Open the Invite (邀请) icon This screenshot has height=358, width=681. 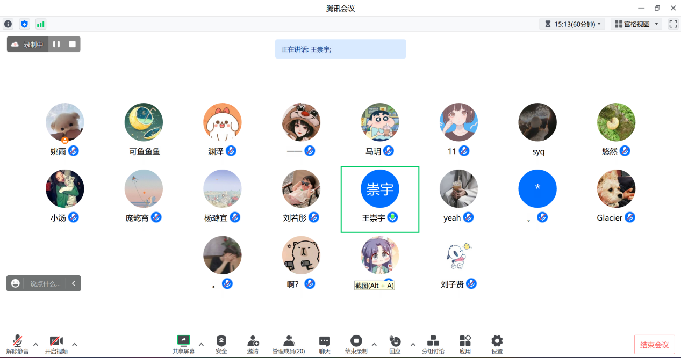pyautogui.click(x=253, y=344)
